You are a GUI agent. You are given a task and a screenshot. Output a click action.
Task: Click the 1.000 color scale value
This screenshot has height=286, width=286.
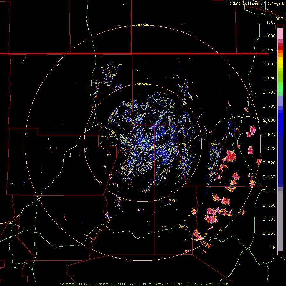click(269, 36)
